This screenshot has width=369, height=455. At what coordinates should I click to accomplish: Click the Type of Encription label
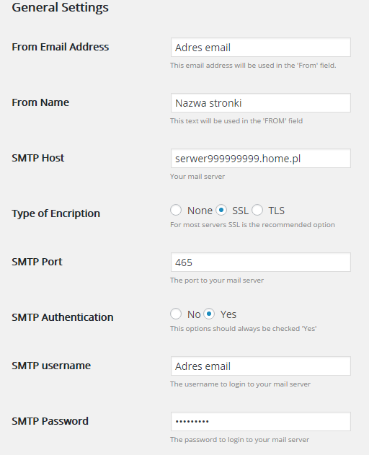(56, 213)
